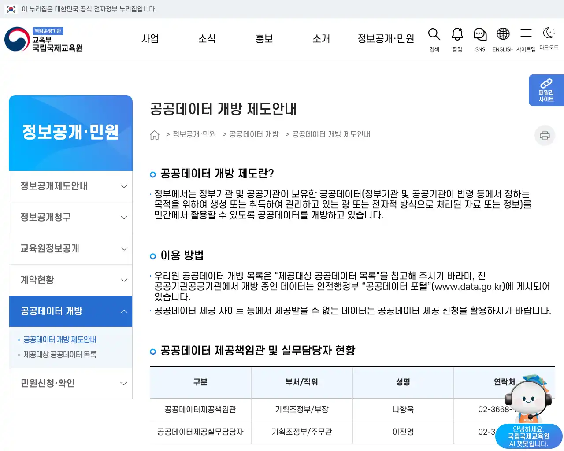
Task: Click the 공공데이터제공책임관 row label
Action: pyautogui.click(x=200, y=410)
